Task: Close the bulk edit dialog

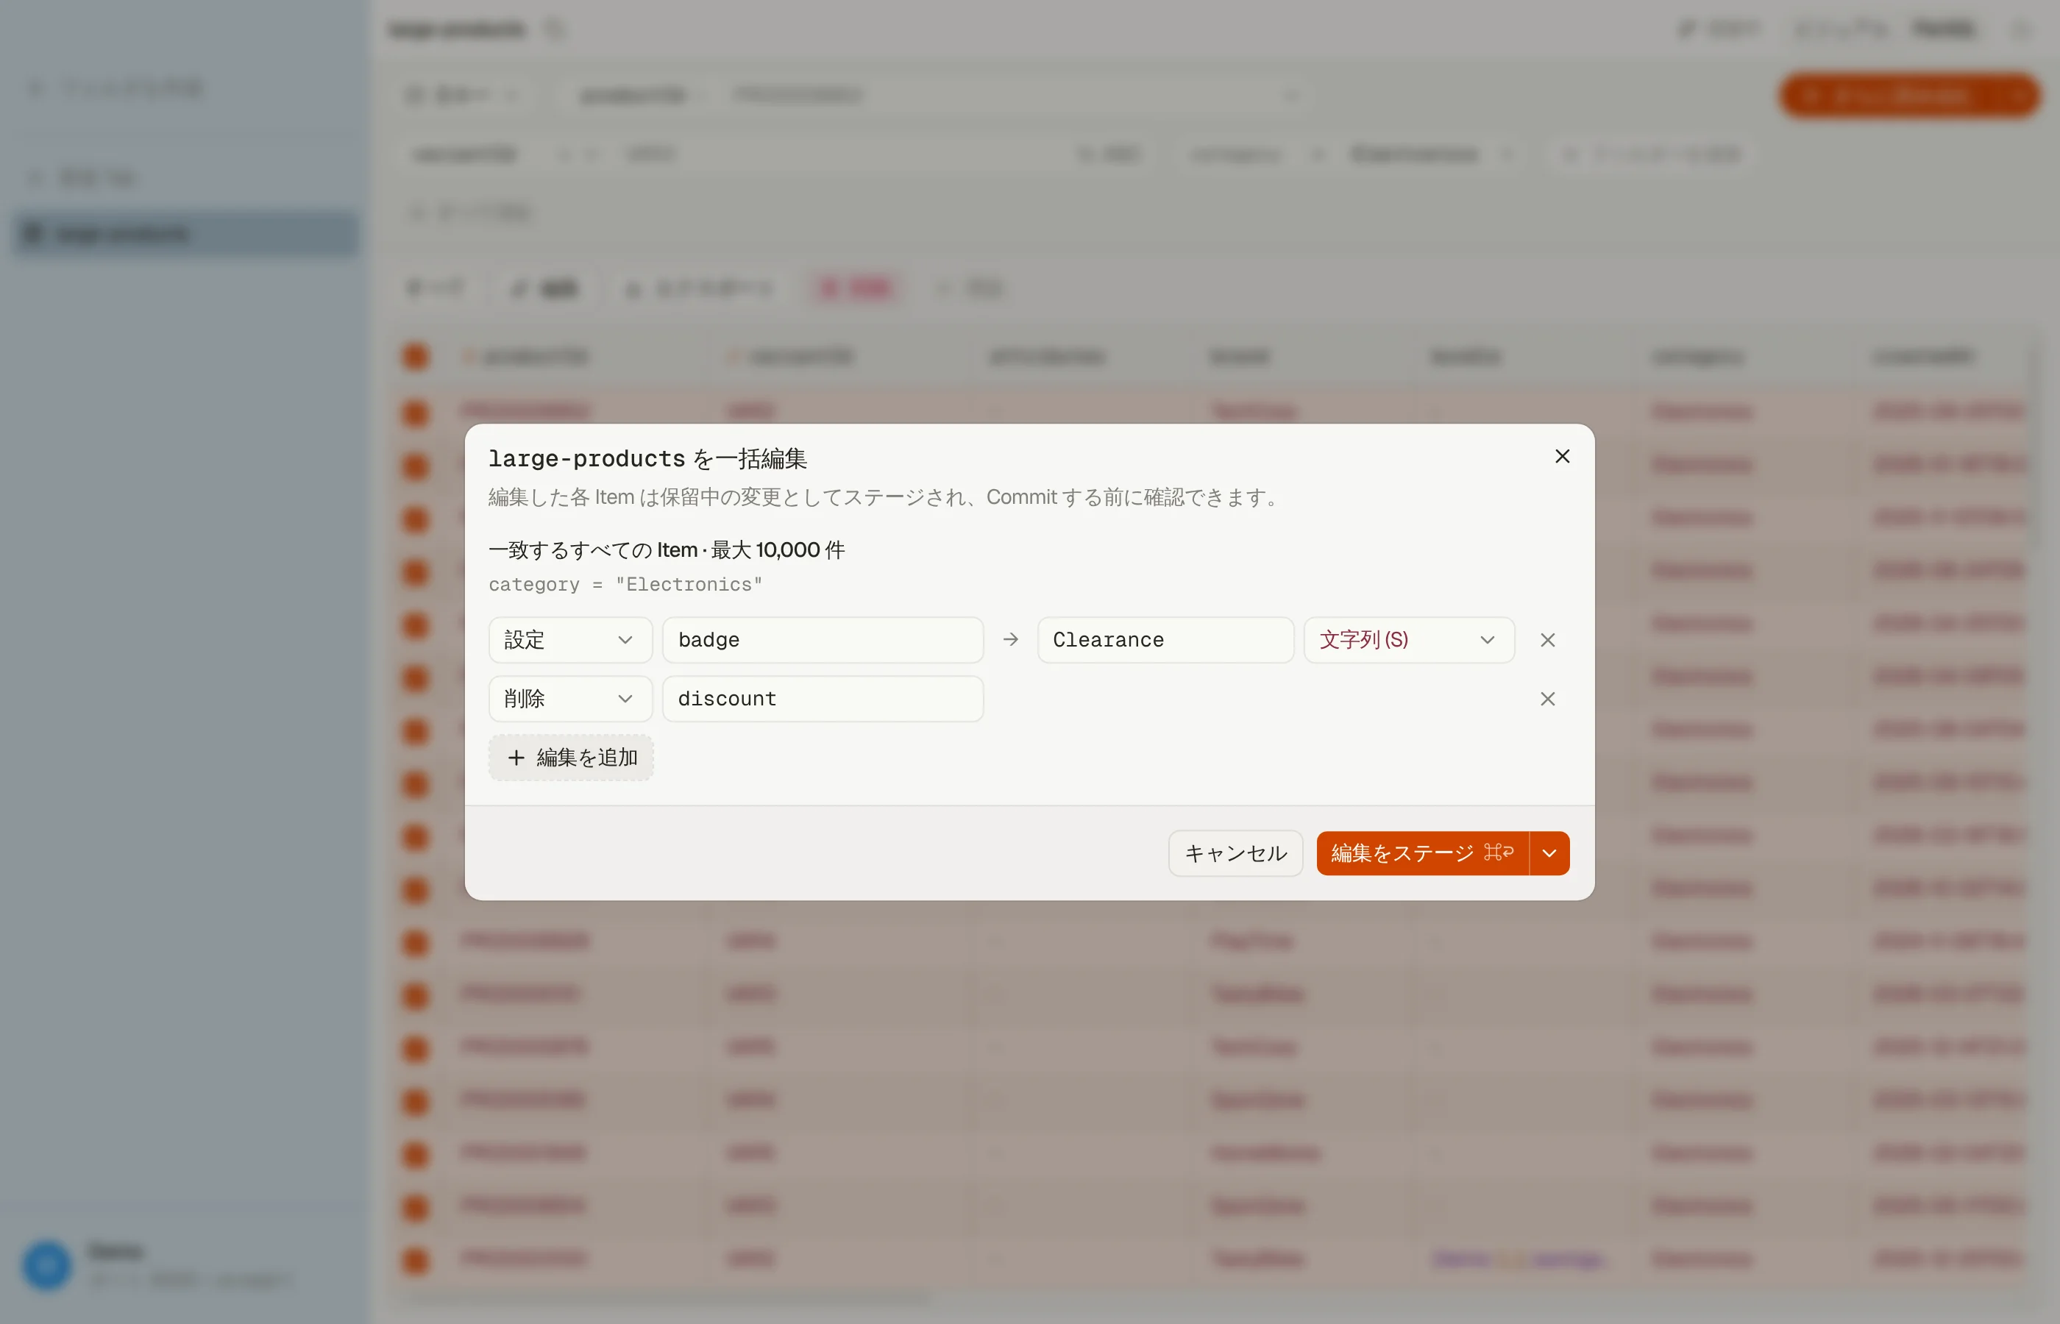Action: (x=1562, y=457)
